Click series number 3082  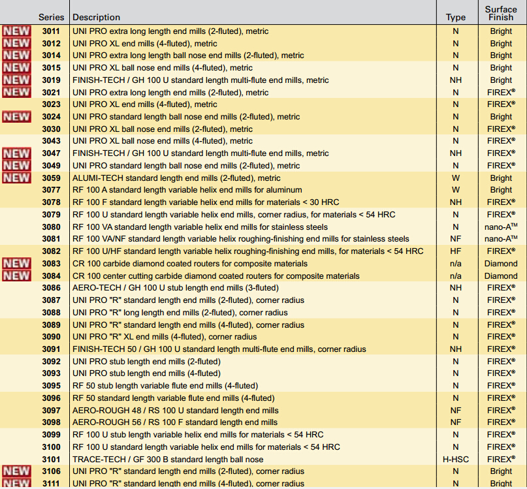point(51,251)
